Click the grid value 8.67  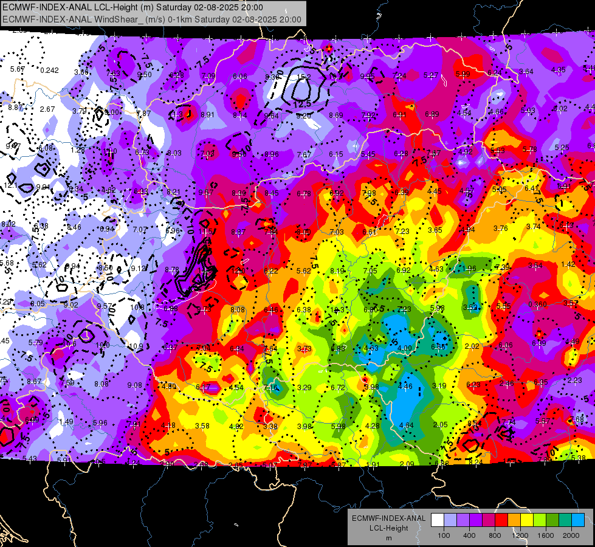point(34,382)
